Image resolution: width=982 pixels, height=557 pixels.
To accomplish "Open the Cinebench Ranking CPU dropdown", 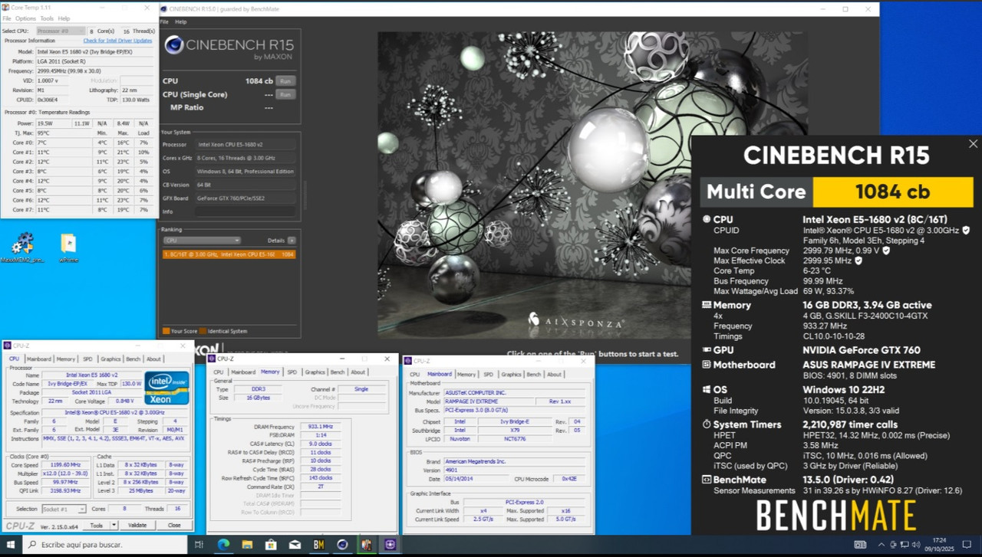I will [202, 240].
